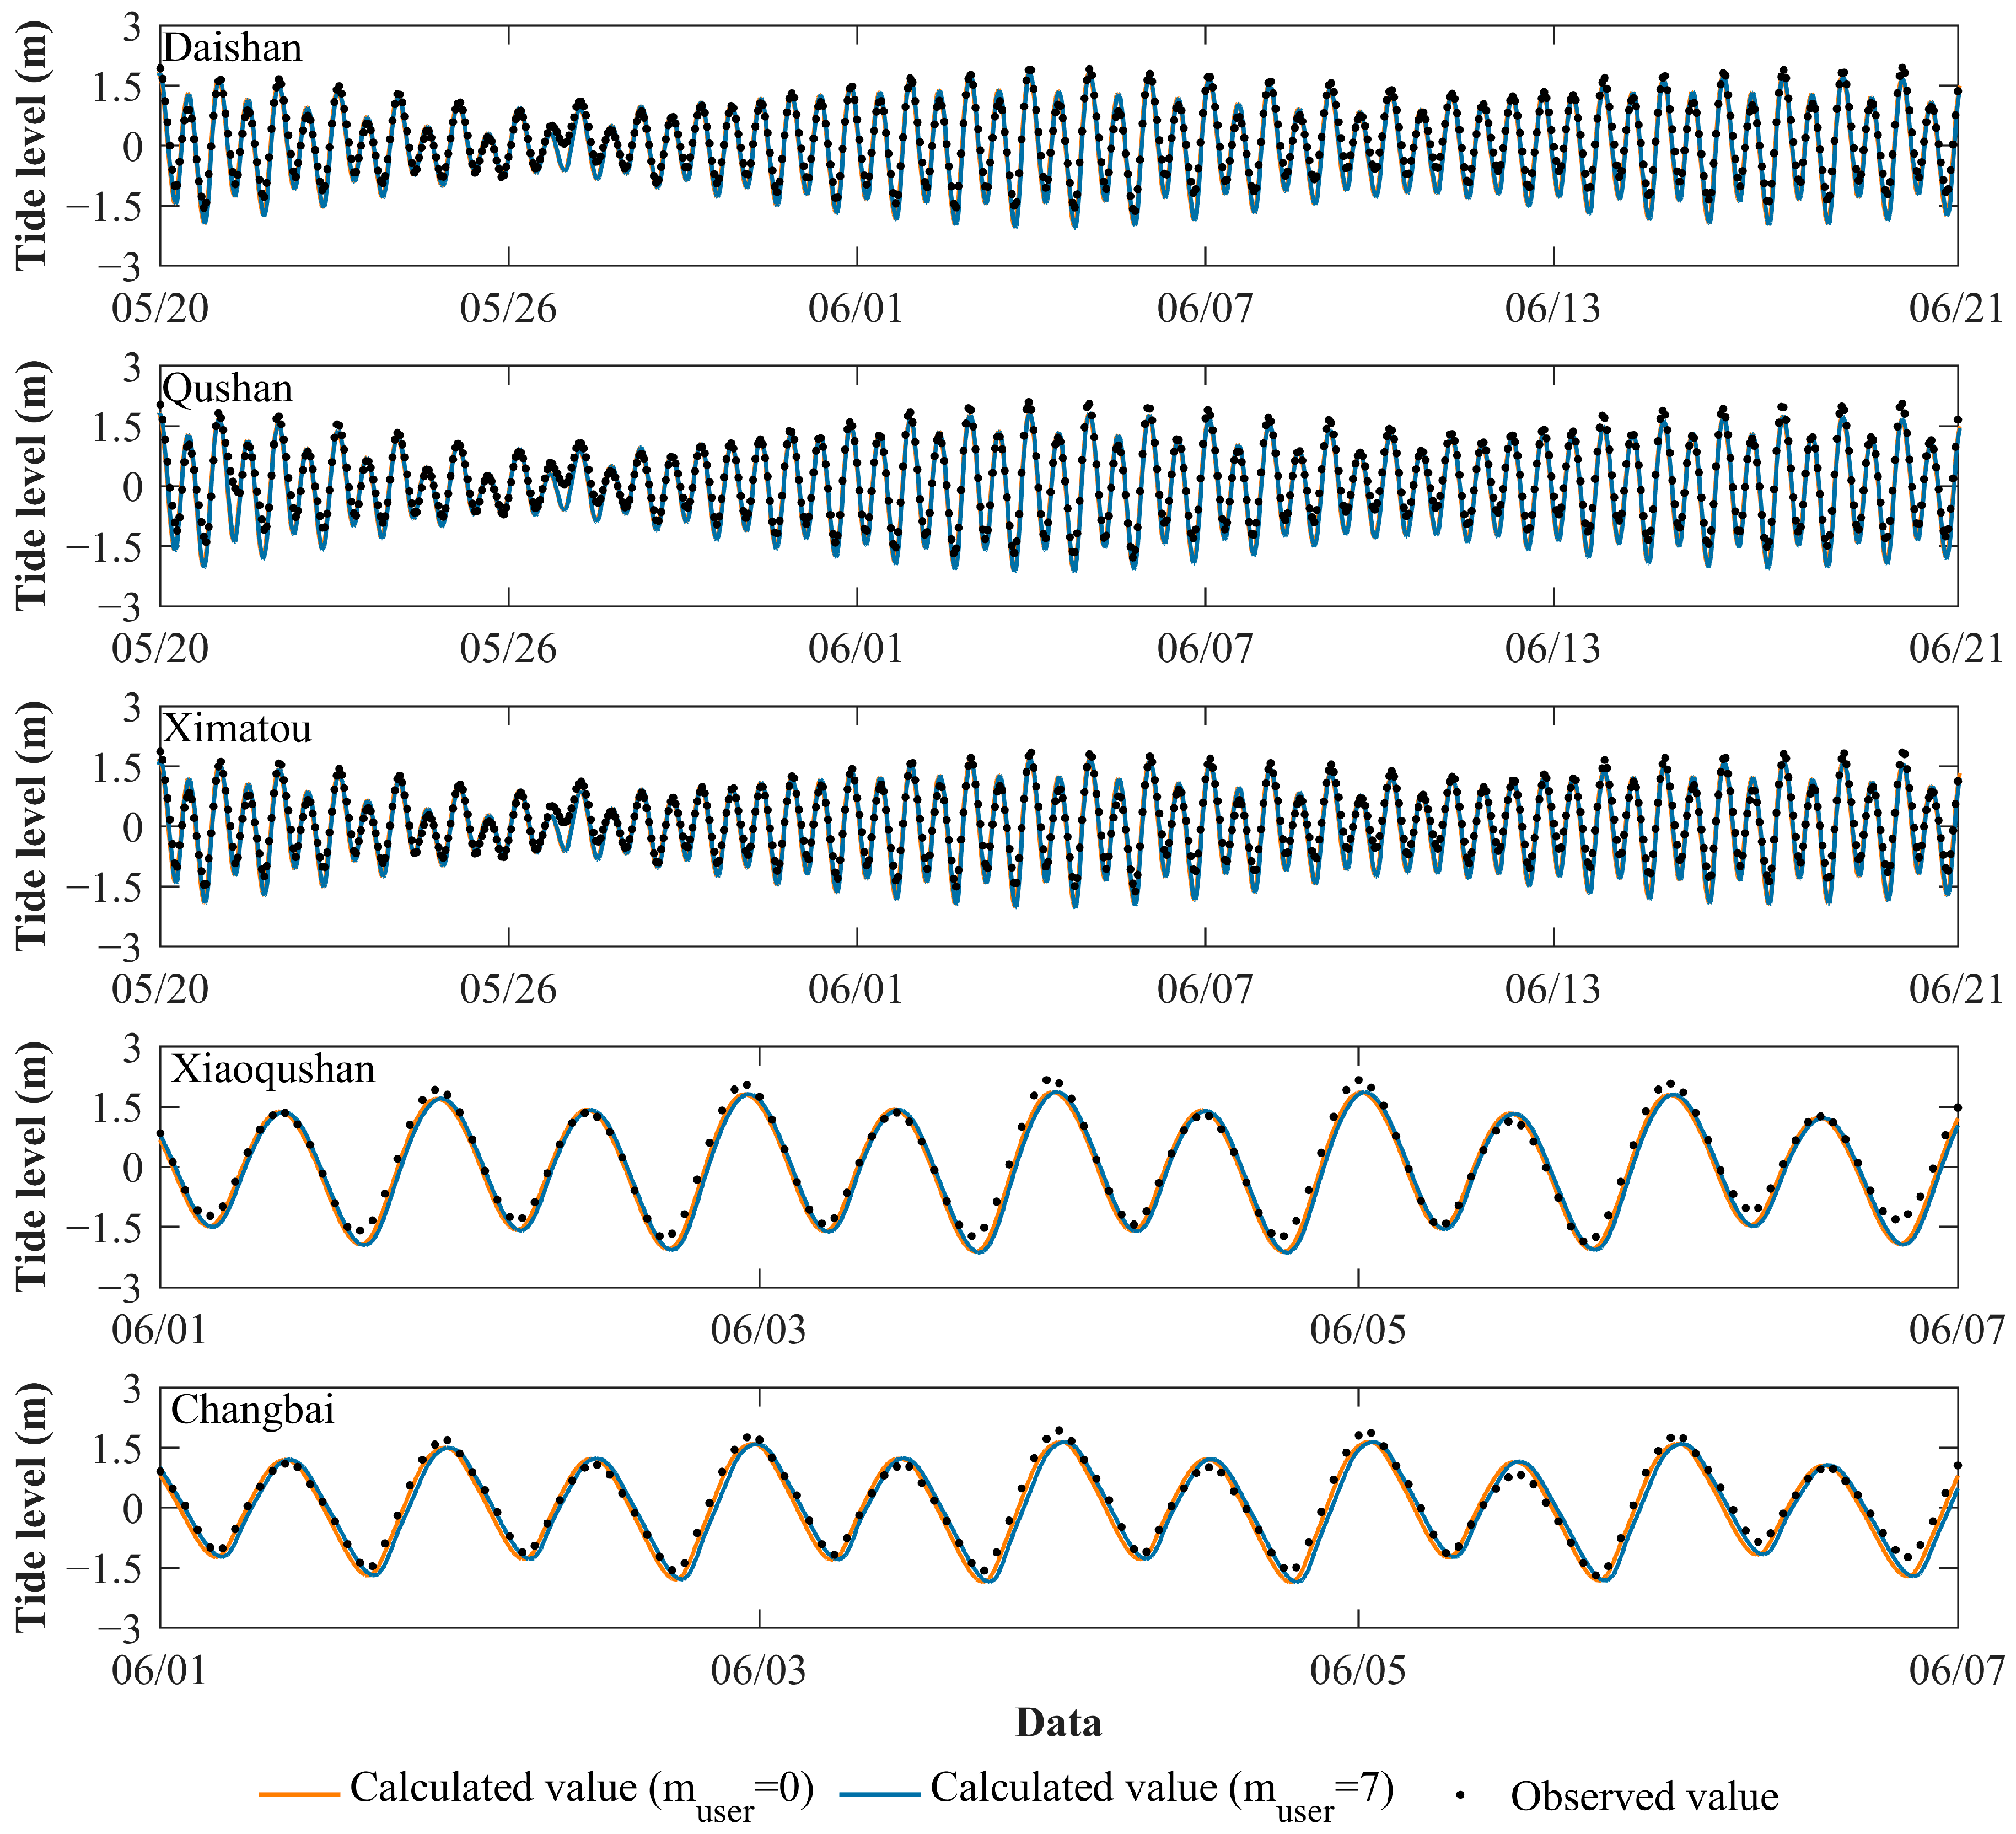This screenshot has height=1834, width=2016.
Task: Click the blue legend line sample
Action: [x=879, y=1794]
